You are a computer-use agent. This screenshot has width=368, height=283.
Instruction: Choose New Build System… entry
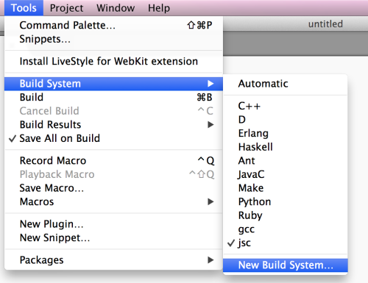coord(286,265)
